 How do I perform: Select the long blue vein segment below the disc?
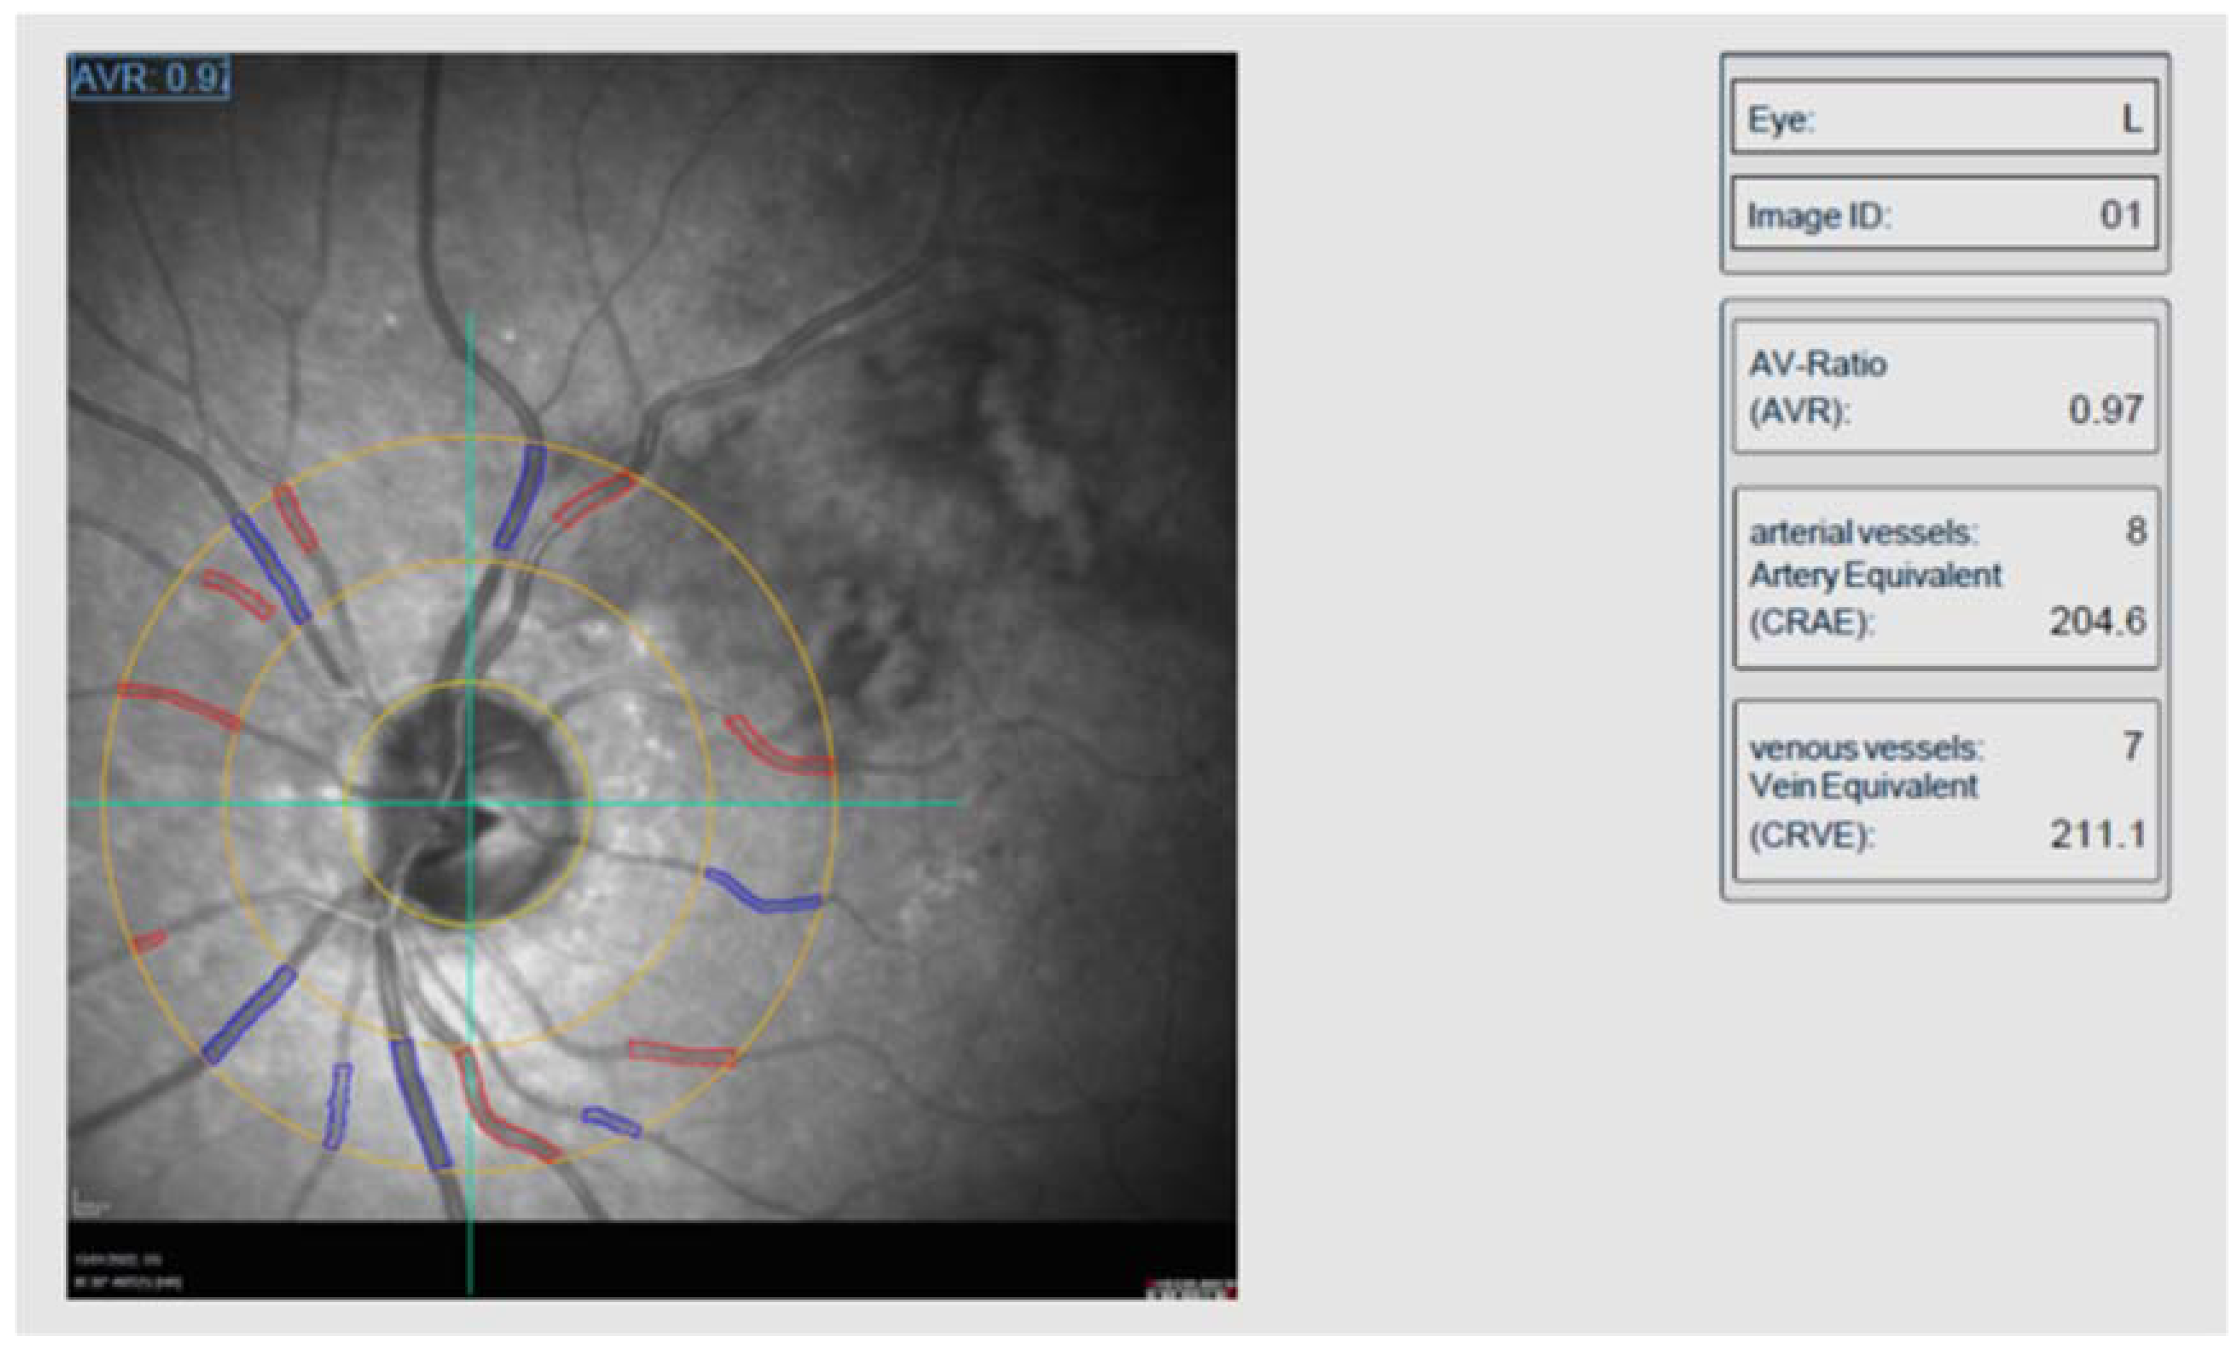pyautogui.click(x=420, y=1102)
